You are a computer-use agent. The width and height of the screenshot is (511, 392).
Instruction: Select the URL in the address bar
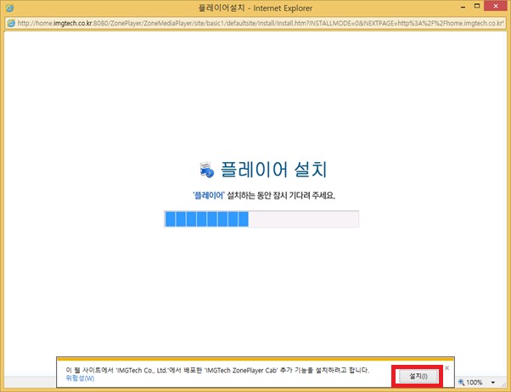coord(255,22)
